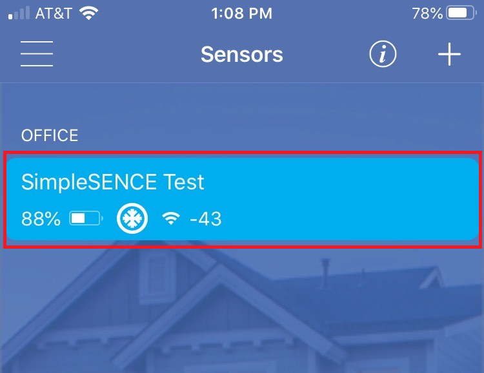Tap the 88% sensor battery reading
Screen dimensions: 484x373
[x=41, y=219]
